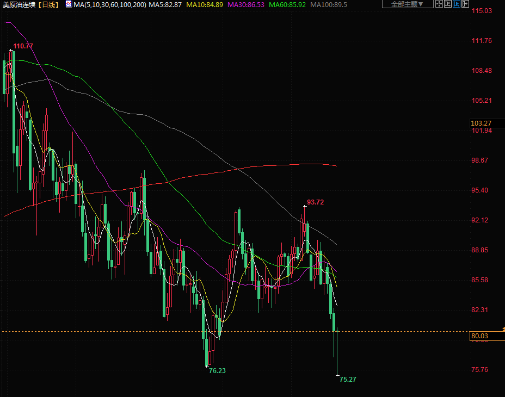Click the gray MA100:89.5 legend value
Screen dimensions: 505x397
329,4
